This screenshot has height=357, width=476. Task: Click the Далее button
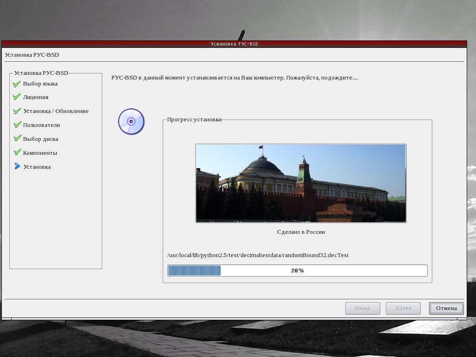coord(403,309)
